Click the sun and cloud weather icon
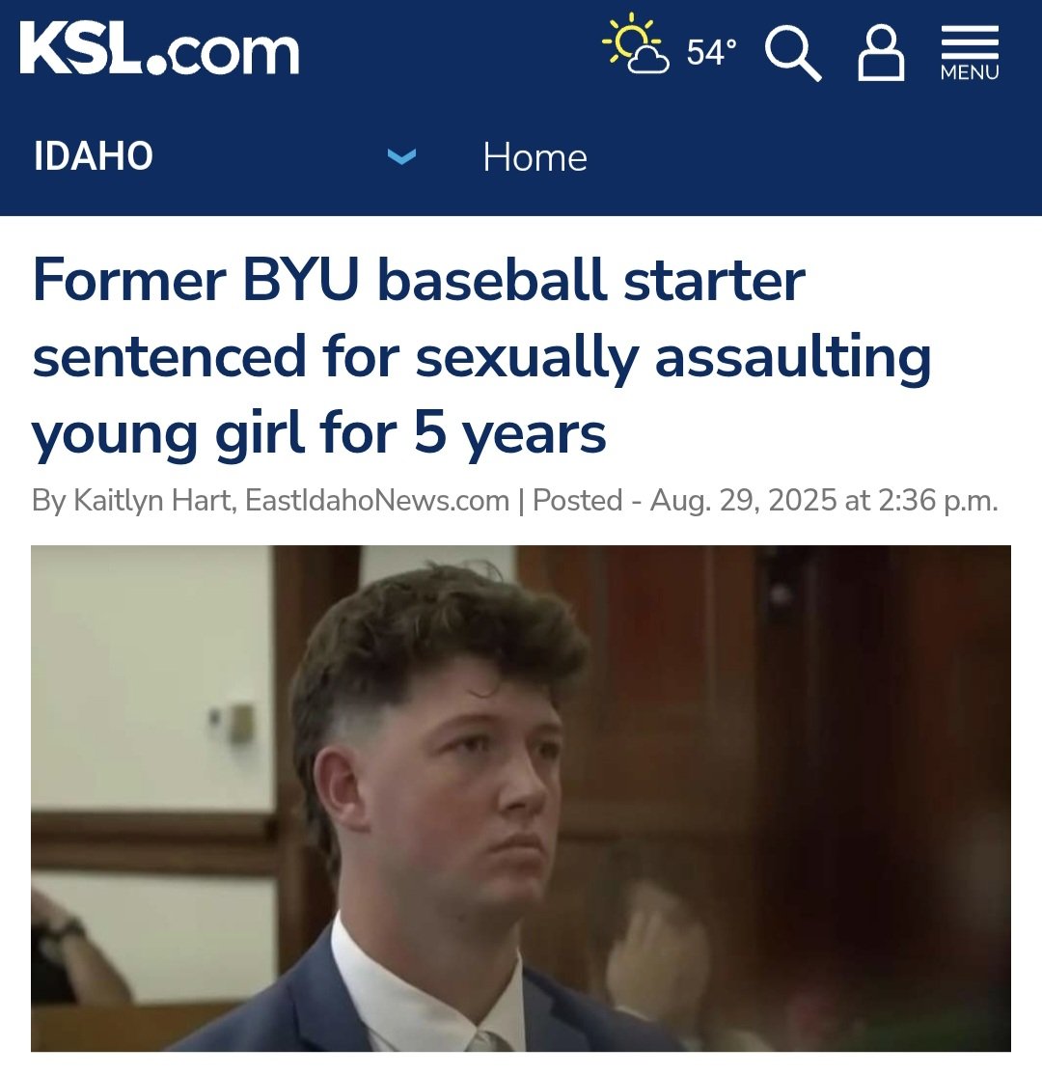The image size is (1042, 1075). pos(636,43)
